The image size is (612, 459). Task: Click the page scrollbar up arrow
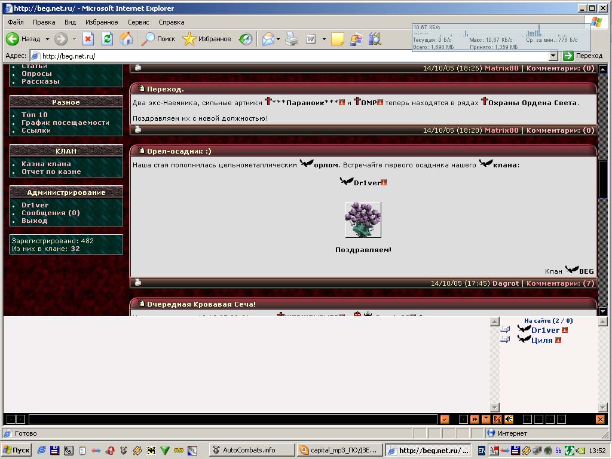coord(602,69)
